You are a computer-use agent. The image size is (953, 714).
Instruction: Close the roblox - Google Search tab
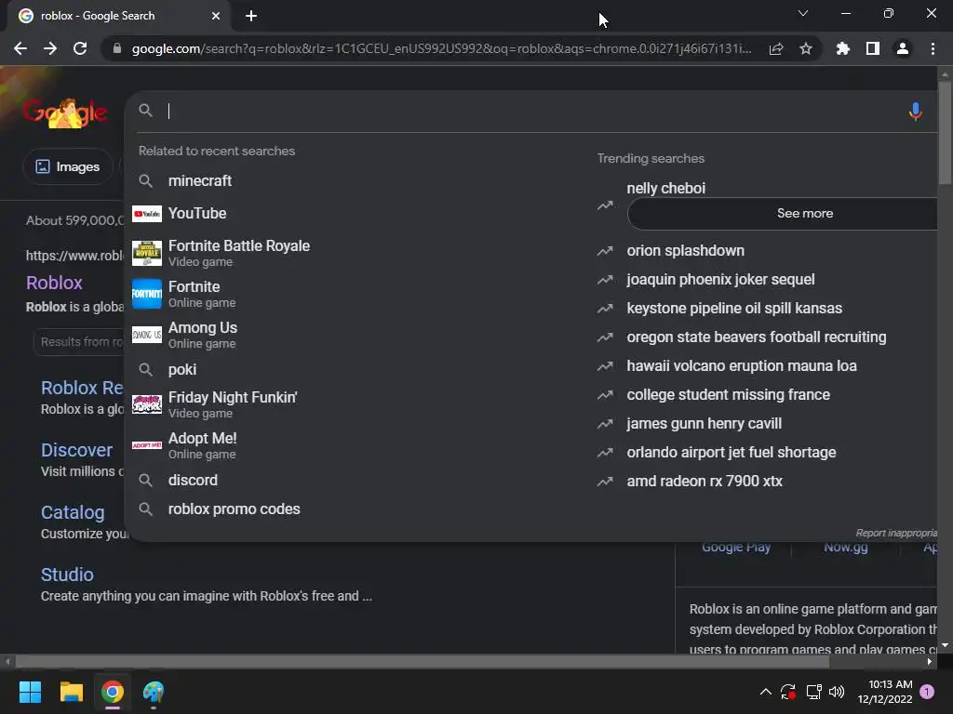pos(216,16)
